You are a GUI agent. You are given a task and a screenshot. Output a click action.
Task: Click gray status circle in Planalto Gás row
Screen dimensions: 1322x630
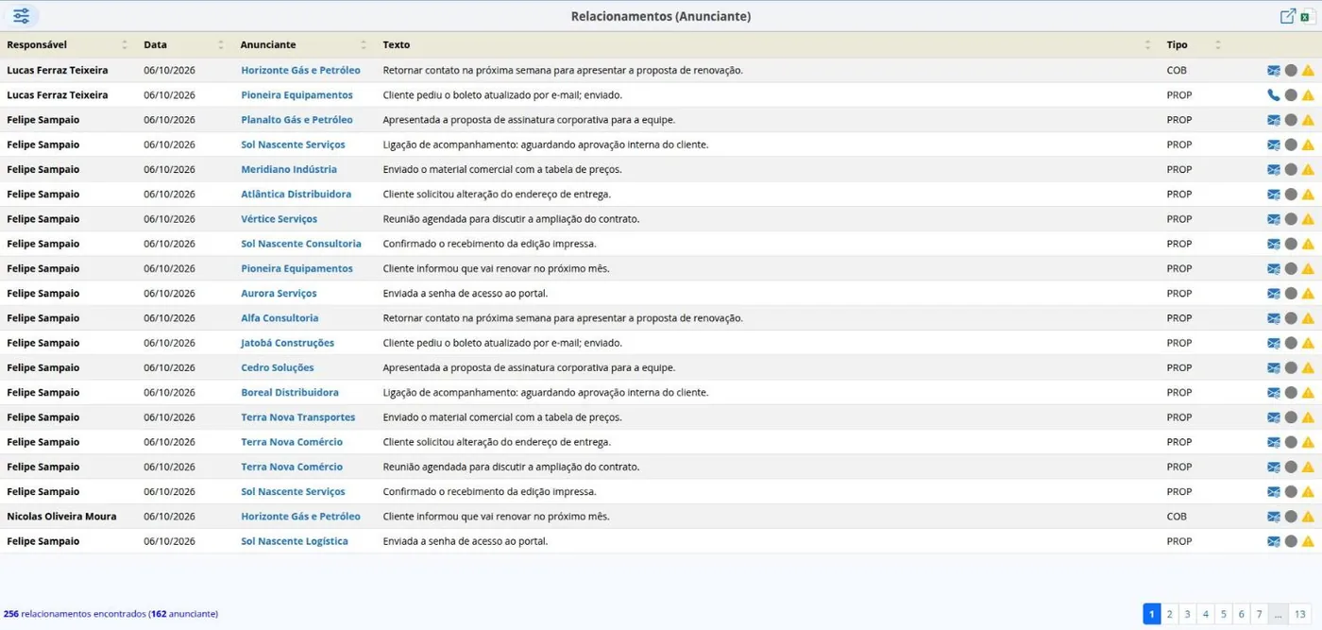point(1291,120)
